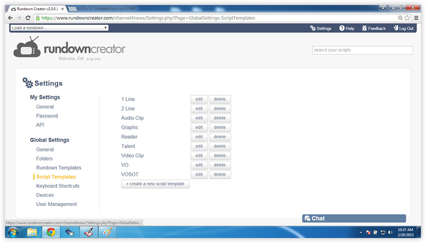Viewport: 426px width, 243px height.
Task: Click the VOSOT template name
Action: click(130, 175)
